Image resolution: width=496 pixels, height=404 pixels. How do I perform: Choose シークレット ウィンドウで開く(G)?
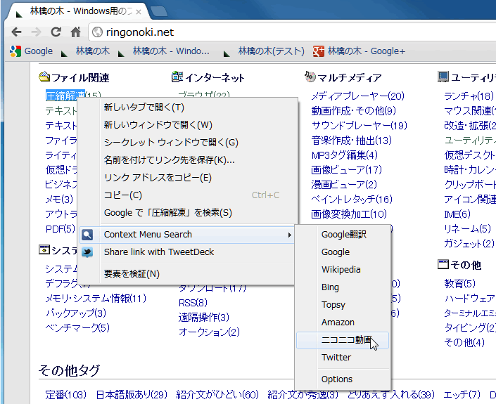coord(187,143)
